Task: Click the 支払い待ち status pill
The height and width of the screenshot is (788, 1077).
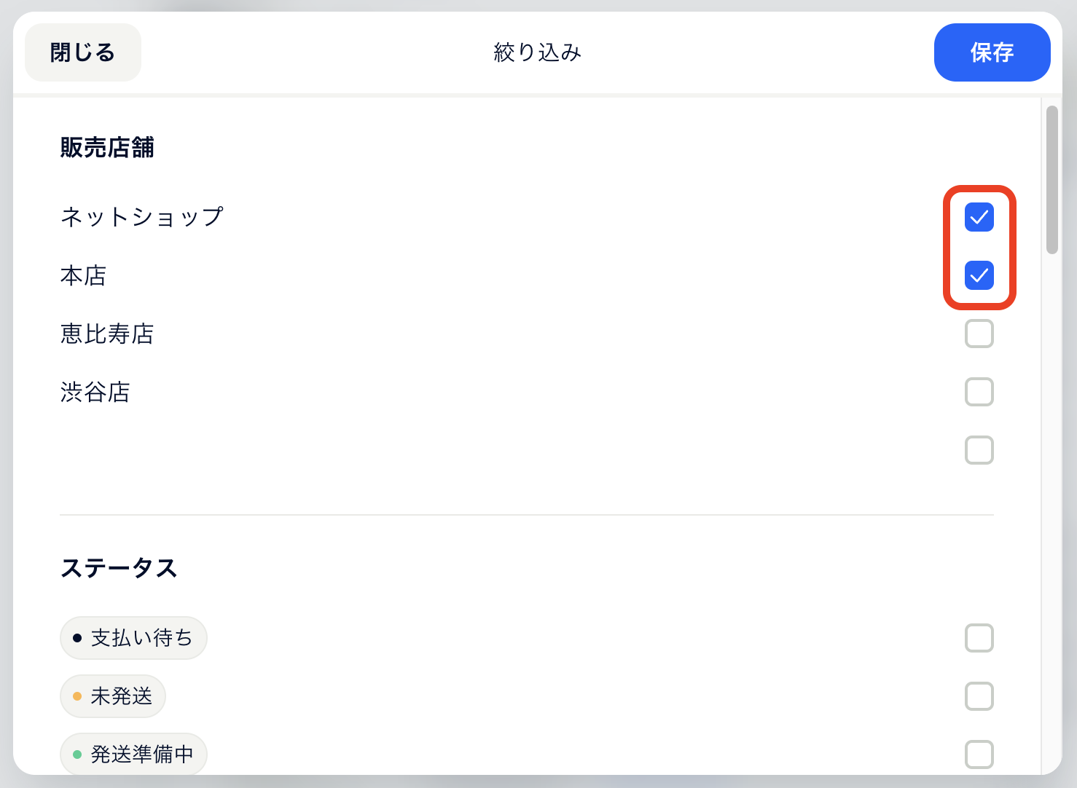Action: pyautogui.click(x=133, y=638)
